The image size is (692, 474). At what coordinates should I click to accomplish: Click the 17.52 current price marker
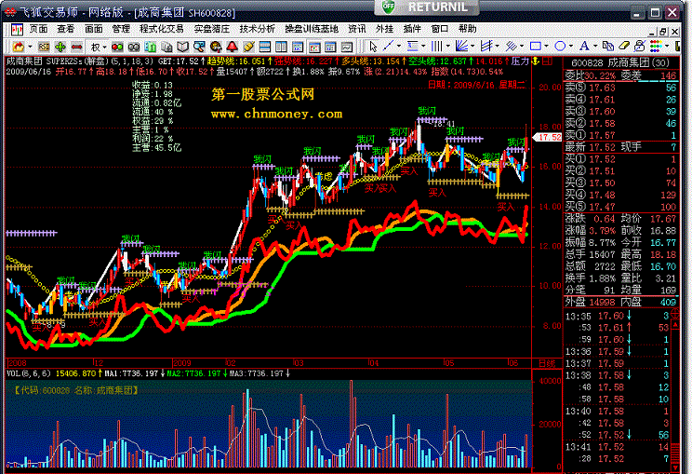[x=548, y=138]
